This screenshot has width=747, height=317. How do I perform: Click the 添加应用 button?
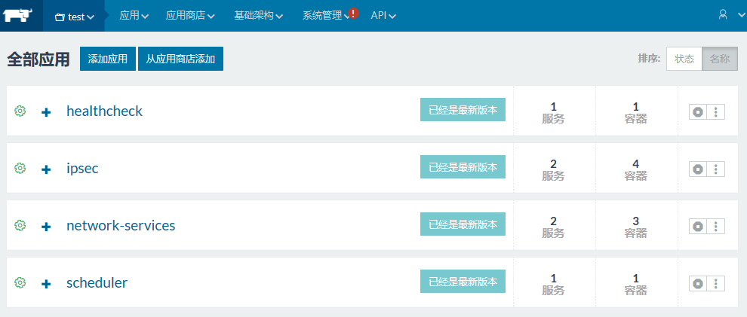tap(108, 59)
